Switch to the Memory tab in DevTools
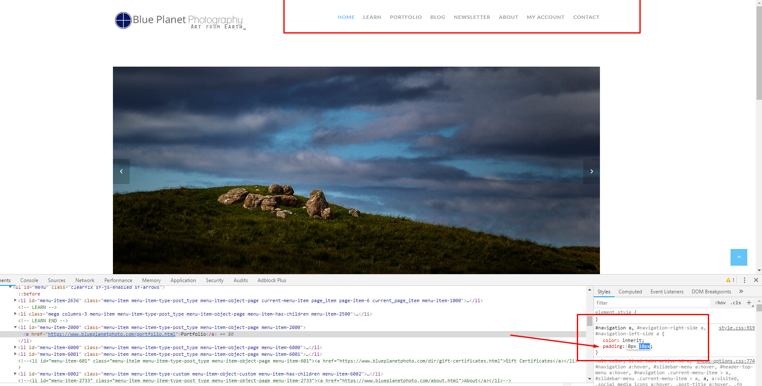This screenshot has width=762, height=386. point(152,280)
